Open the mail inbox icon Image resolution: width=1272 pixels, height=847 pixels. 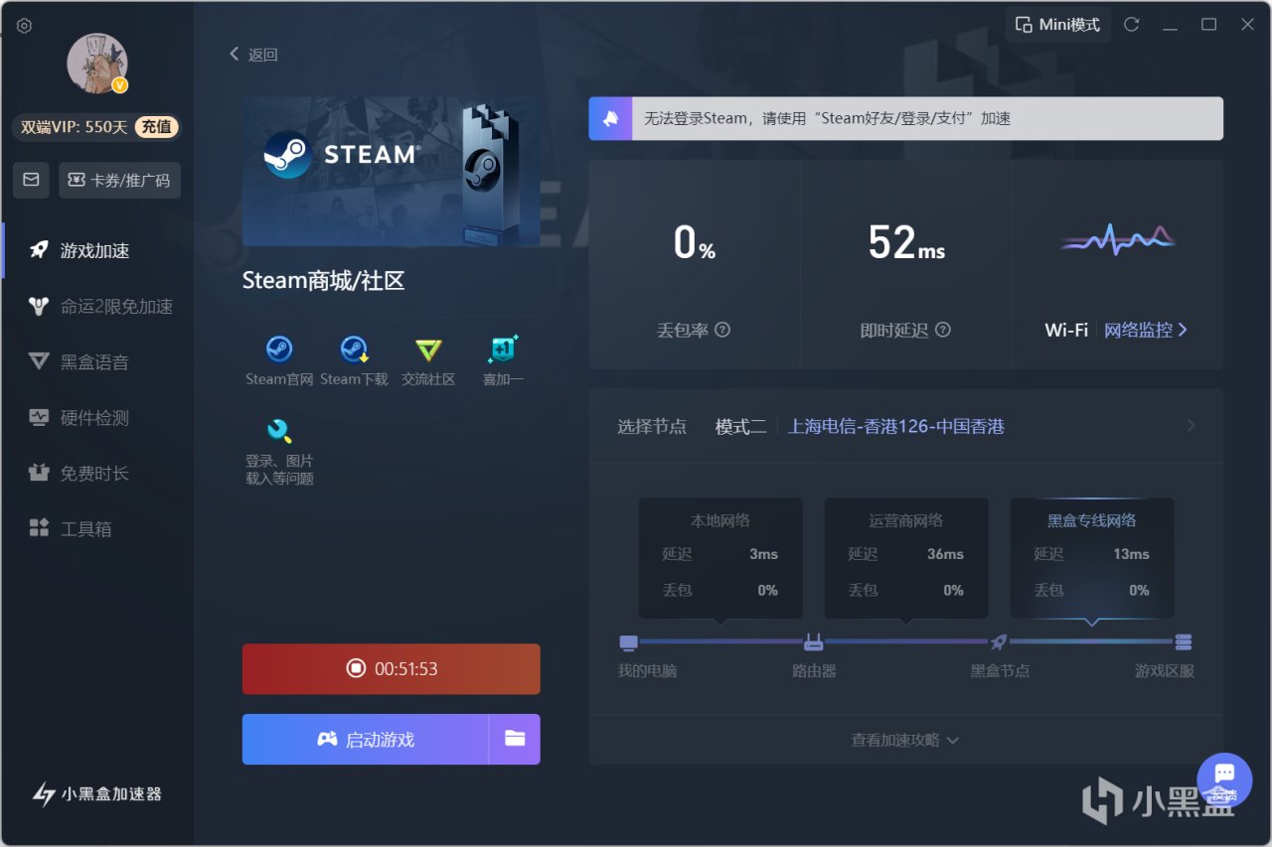point(31,180)
